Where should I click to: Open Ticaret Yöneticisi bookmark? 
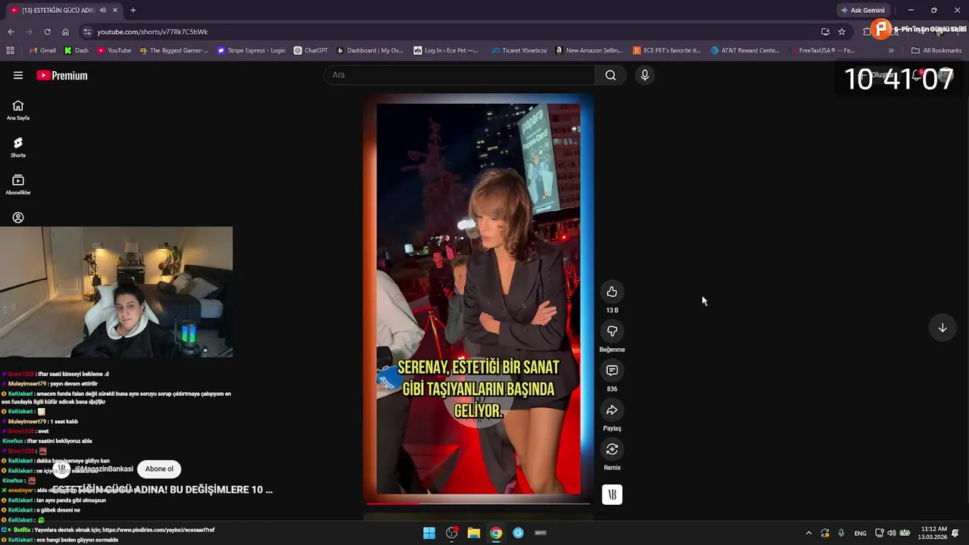[x=519, y=51]
